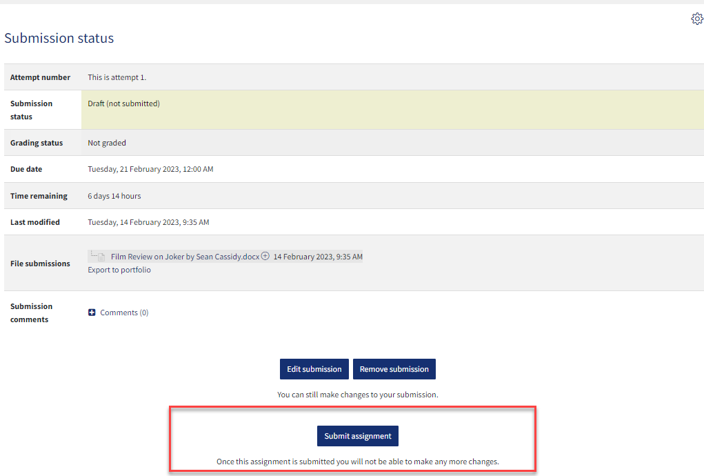Click the File submissions row label
704x476 pixels.
coord(40,264)
